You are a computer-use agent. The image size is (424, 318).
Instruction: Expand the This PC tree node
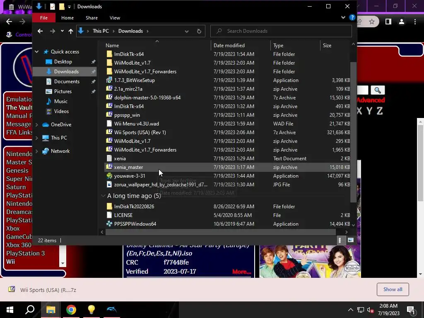coord(37,138)
